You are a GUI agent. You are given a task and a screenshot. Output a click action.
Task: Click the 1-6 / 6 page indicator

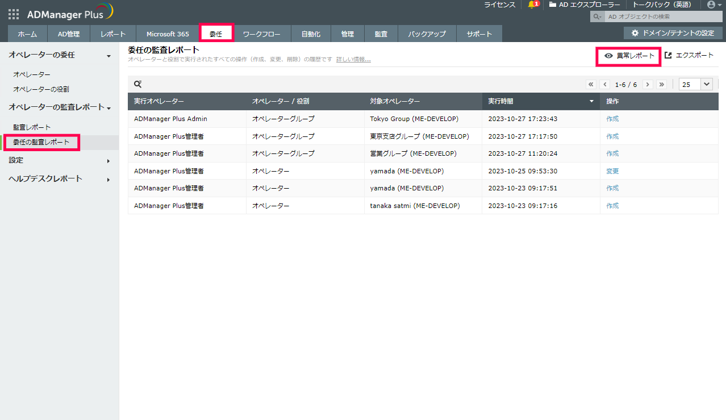pyautogui.click(x=626, y=85)
